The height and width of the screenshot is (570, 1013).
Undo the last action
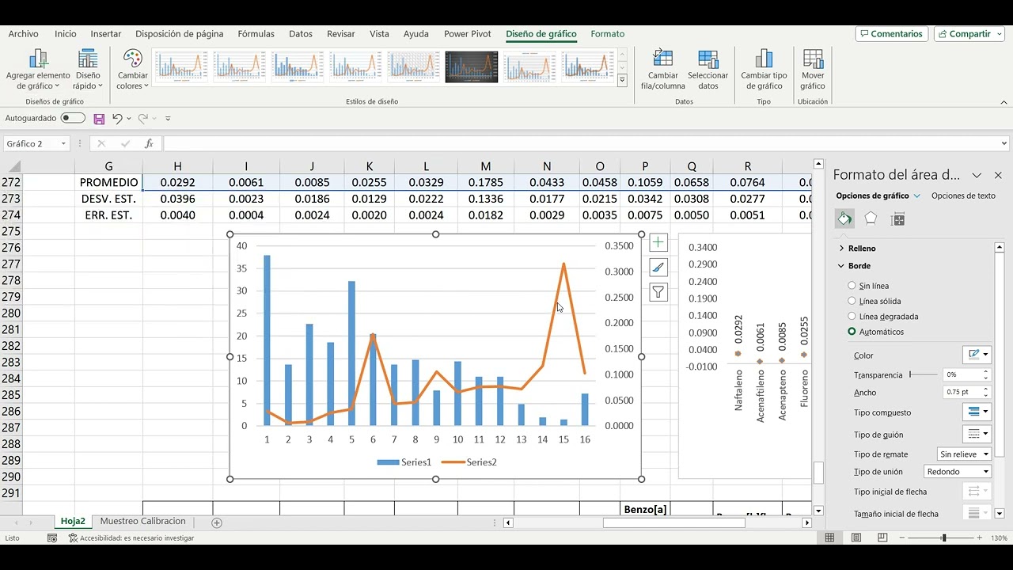pos(117,119)
